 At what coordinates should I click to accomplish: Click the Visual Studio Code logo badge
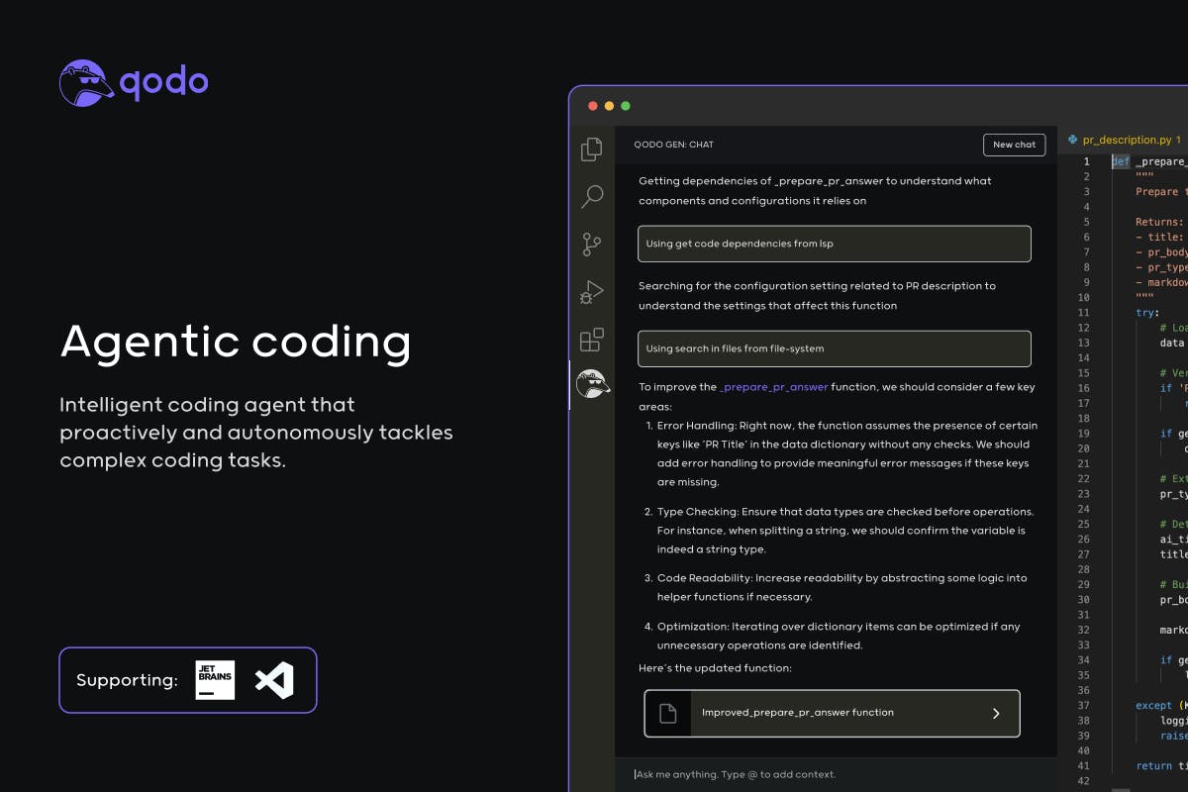[x=274, y=680]
